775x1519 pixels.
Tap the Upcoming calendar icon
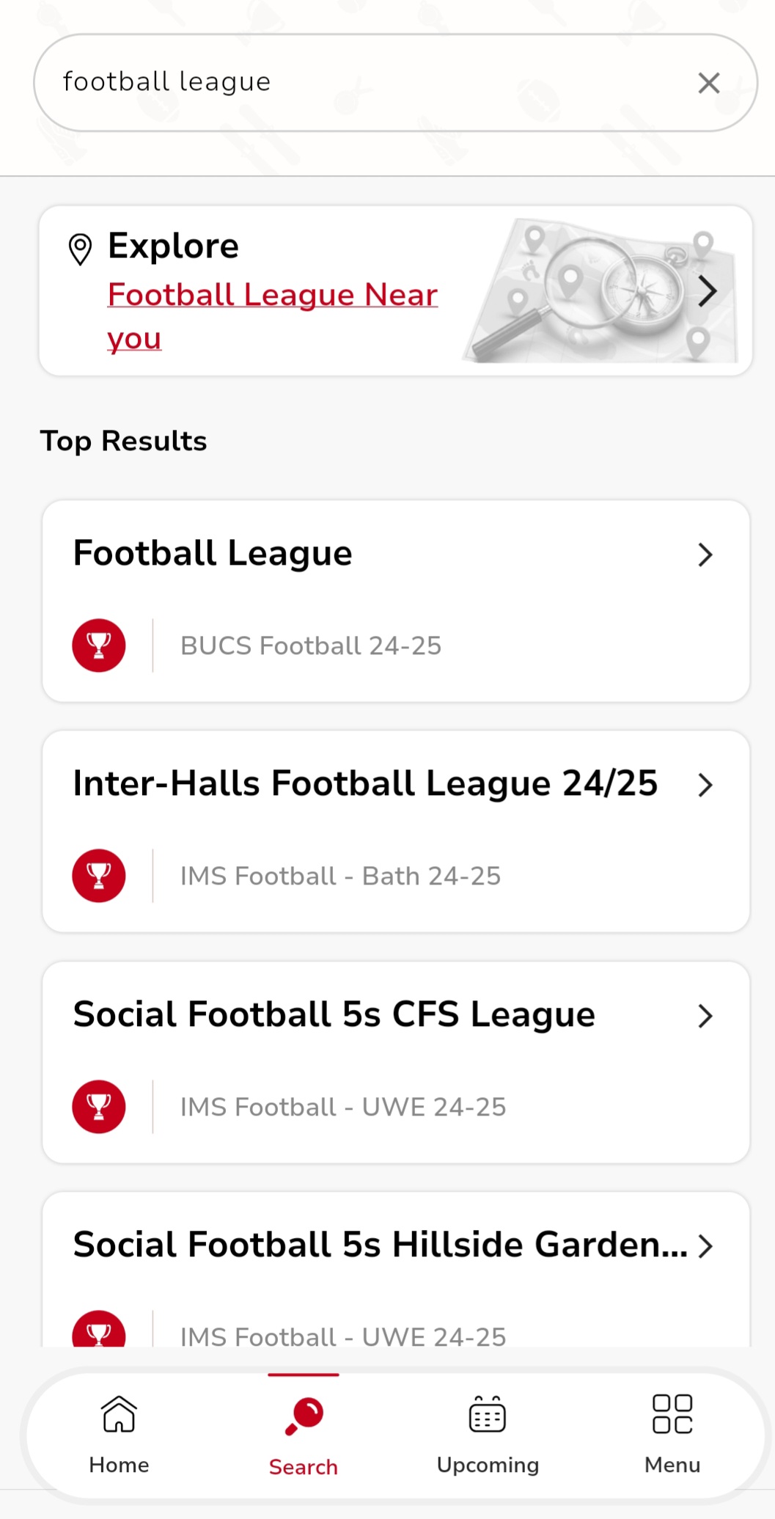point(488,1414)
